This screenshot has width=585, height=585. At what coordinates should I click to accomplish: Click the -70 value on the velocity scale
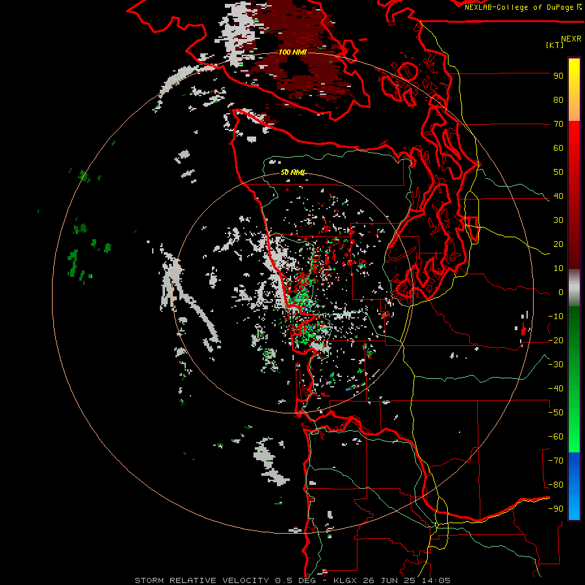click(556, 461)
